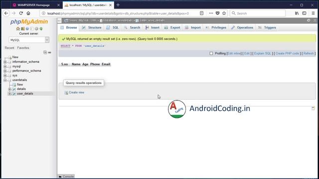
Task: Select the Browse tab
Action: 69,28
